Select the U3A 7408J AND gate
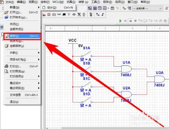Image resolution: width=169 pixels, height=129 pixels. 160,79
